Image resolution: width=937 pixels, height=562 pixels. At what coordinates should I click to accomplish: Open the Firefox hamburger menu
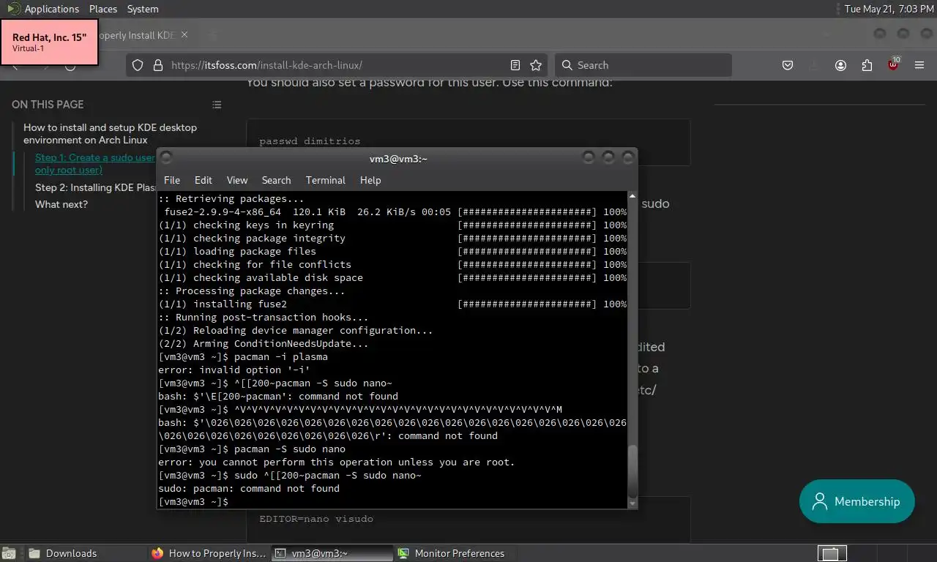919,65
